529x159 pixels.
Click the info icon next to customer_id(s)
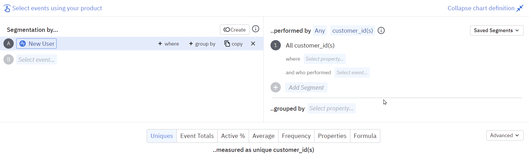381,30
